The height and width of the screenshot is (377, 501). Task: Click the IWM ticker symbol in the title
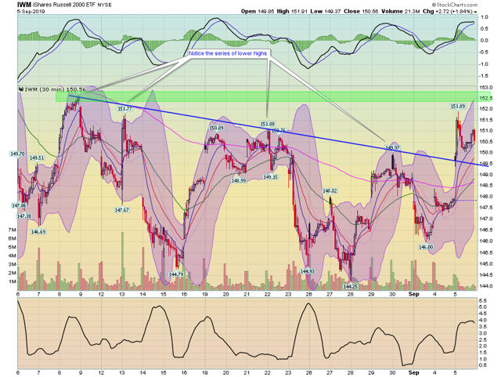tap(24, 5)
